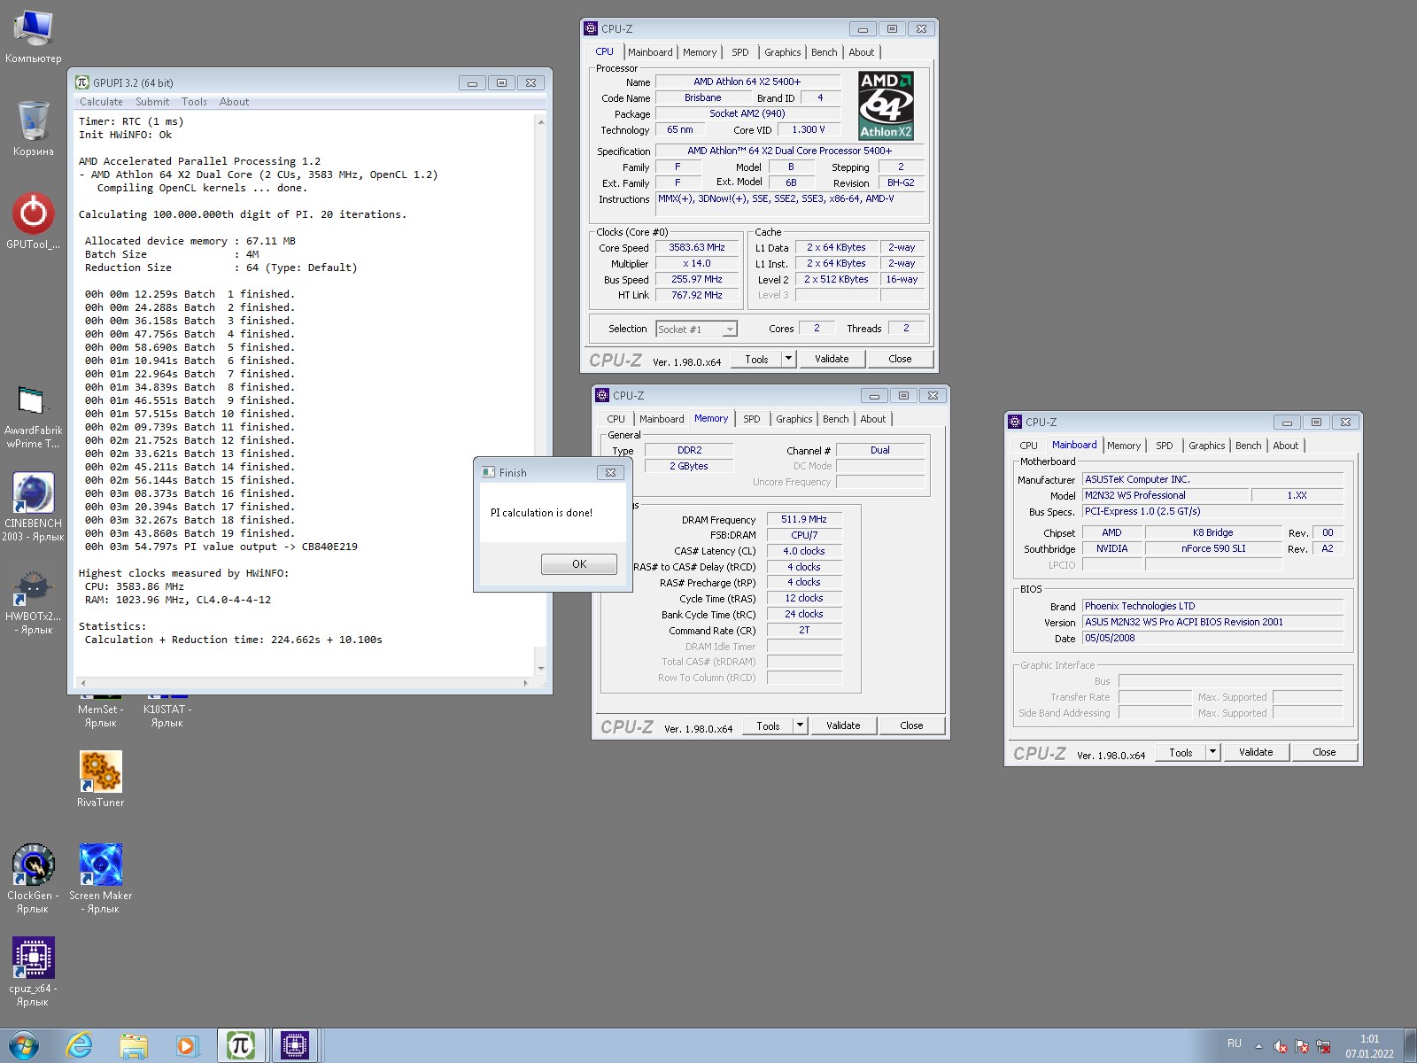The image size is (1417, 1063).
Task: Click the RU language indicator
Action: (x=1234, y=1044)
